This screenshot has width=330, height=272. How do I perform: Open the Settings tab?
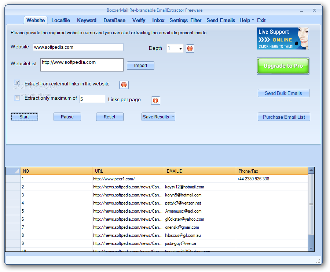click(179, 21)
